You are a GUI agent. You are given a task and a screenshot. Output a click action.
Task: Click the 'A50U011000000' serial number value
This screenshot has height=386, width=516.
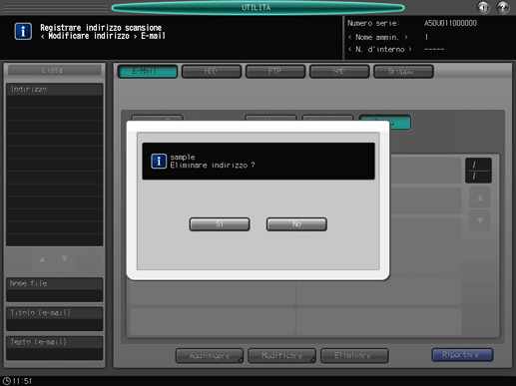click(450, 23)
